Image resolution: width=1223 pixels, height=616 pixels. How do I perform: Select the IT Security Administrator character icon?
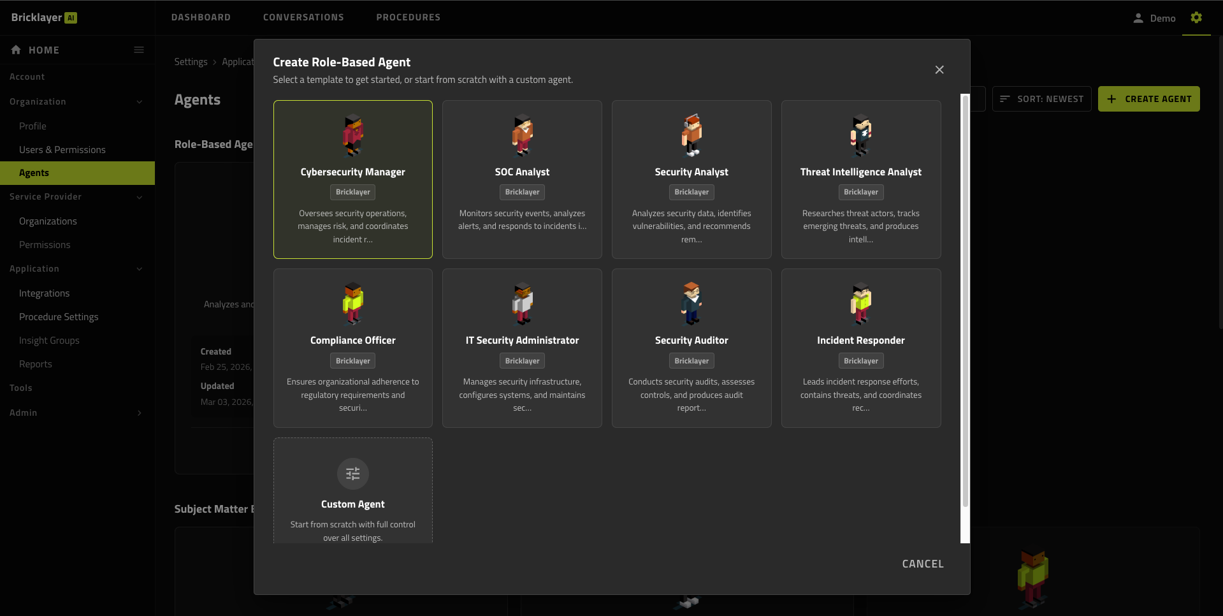point(522,304)
